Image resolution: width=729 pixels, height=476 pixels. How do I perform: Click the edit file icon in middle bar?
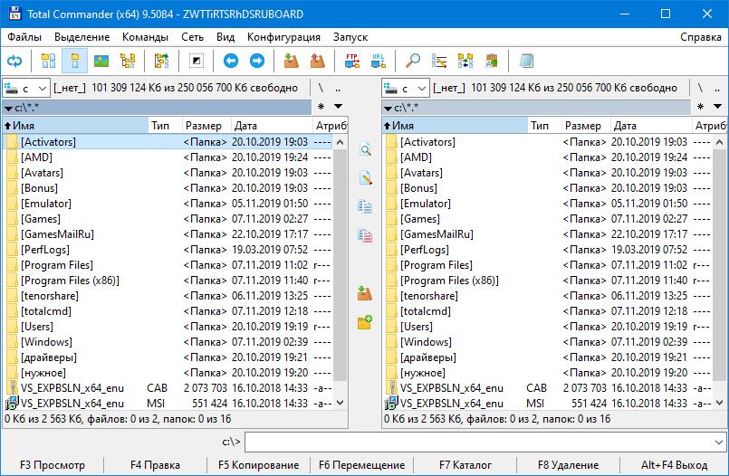click(x=365, y=177)
